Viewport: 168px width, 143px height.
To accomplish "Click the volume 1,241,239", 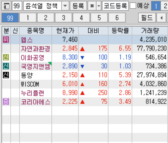I will (153, 93).
